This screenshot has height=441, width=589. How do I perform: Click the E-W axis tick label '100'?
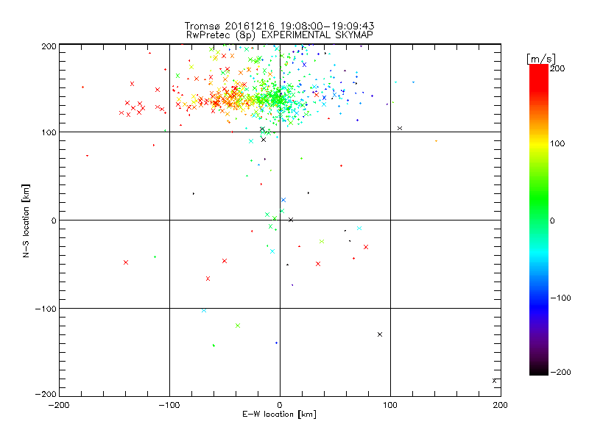[x=390, y=405]
